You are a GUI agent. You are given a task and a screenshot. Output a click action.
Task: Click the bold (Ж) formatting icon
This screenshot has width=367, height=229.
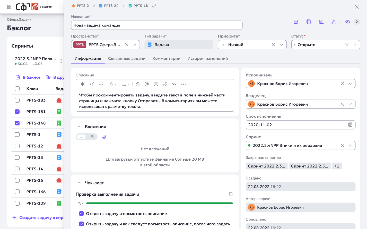pyautogui.click(x=83, y=84)
